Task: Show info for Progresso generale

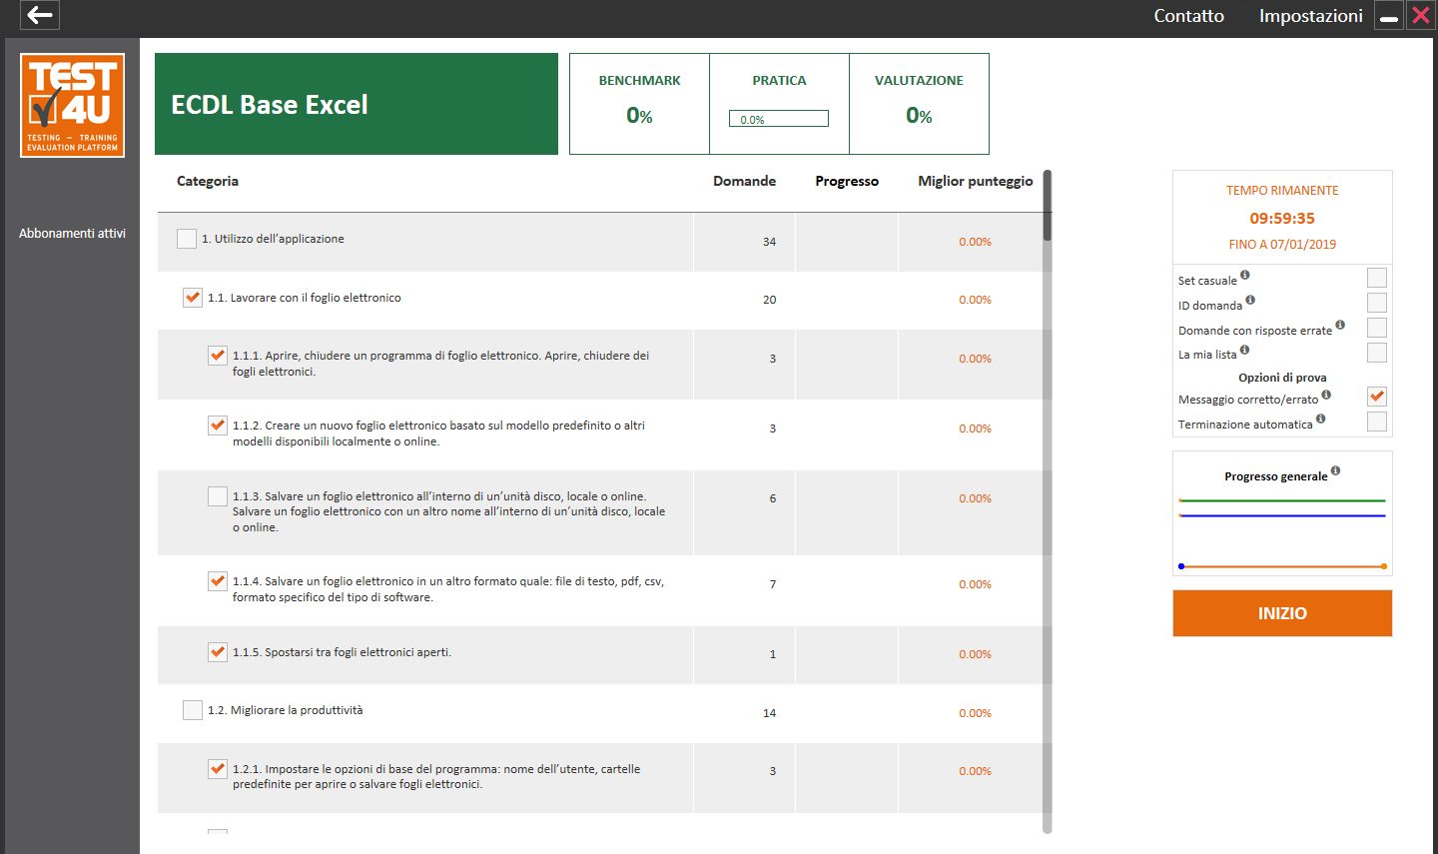Action: pyautogui.click(x=1335, y=470)
